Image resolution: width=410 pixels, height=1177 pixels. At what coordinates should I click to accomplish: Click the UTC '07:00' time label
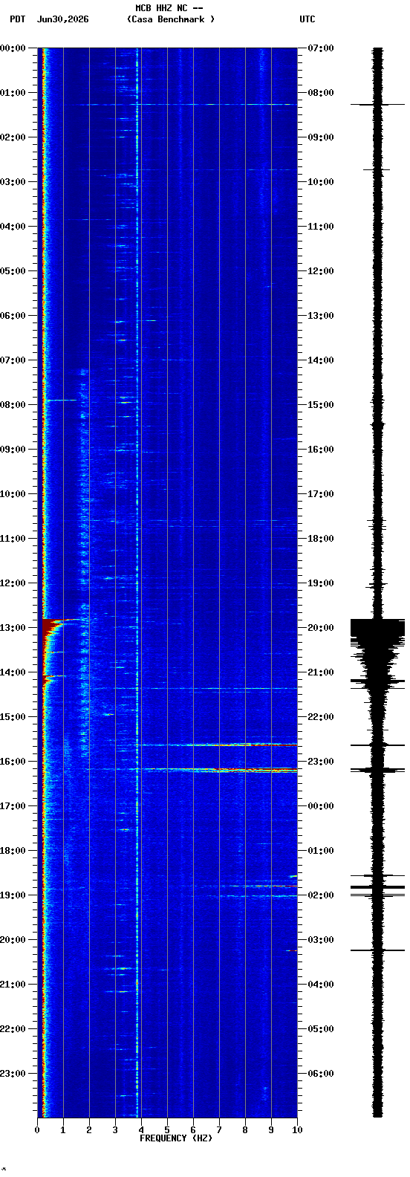pyautogui.click(x=320, y=48)
